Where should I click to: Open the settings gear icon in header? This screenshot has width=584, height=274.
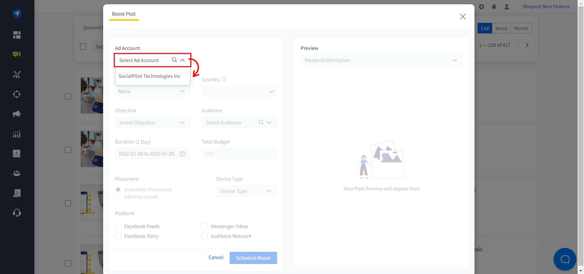pyautogui.click(x=481, y=7)
